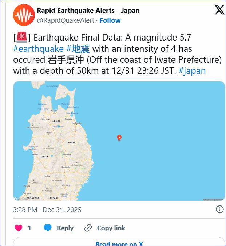Click the map attribution text

click(213, 199)
